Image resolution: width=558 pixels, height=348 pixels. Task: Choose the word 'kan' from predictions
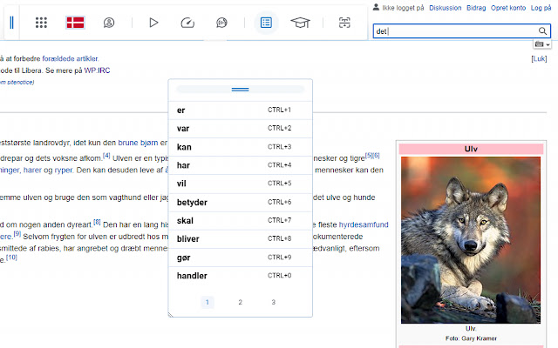point(241,147)
